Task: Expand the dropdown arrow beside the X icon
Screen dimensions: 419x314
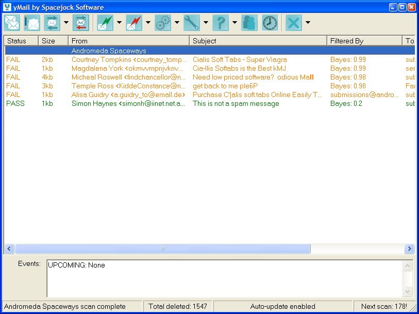Action: (308, 23)
